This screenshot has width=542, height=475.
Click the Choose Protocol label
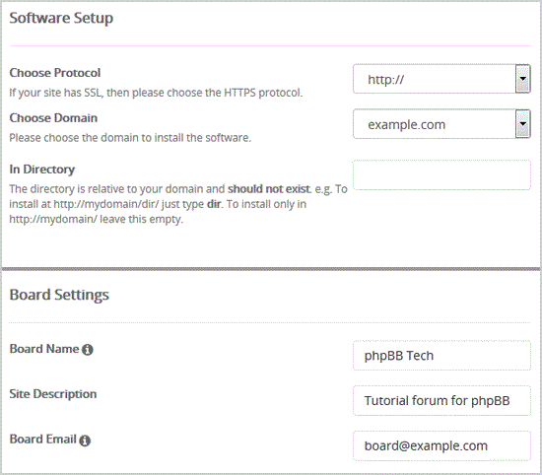point(55,73)
